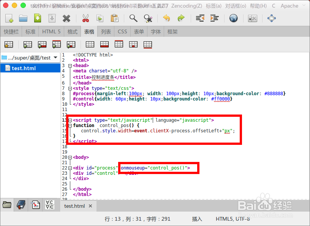Launch the table wizard icon

[9, 45]
